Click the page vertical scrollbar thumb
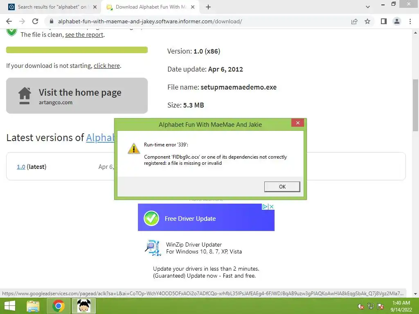419x314 pixels. [415, 105]
